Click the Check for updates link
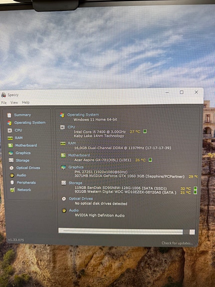 [x=177, y=243]
